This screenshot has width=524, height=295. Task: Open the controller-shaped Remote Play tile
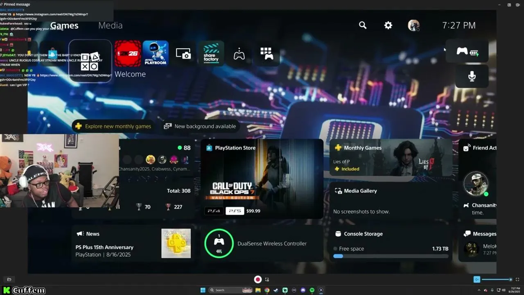(239, 53)
